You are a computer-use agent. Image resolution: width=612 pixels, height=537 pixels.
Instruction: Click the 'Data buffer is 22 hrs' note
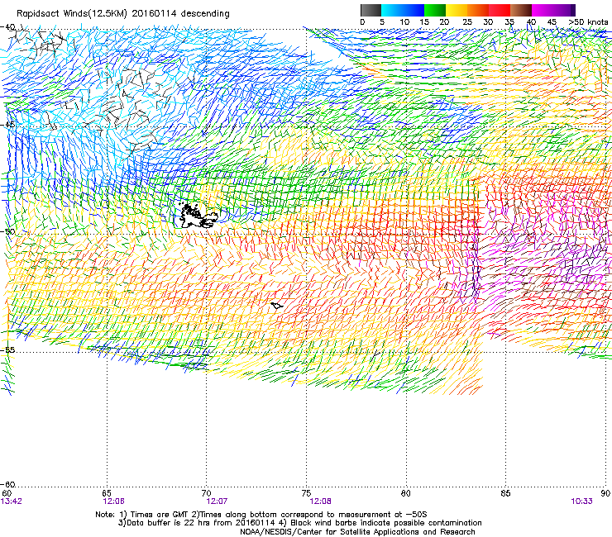click(x=299, y=523)
